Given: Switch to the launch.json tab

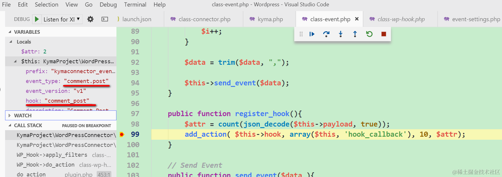Looking at the screenshot, I should [137, 19].
